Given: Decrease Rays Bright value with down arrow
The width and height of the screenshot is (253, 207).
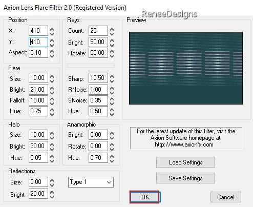Looking at the screenshot, I should click(x=112, y=45).
